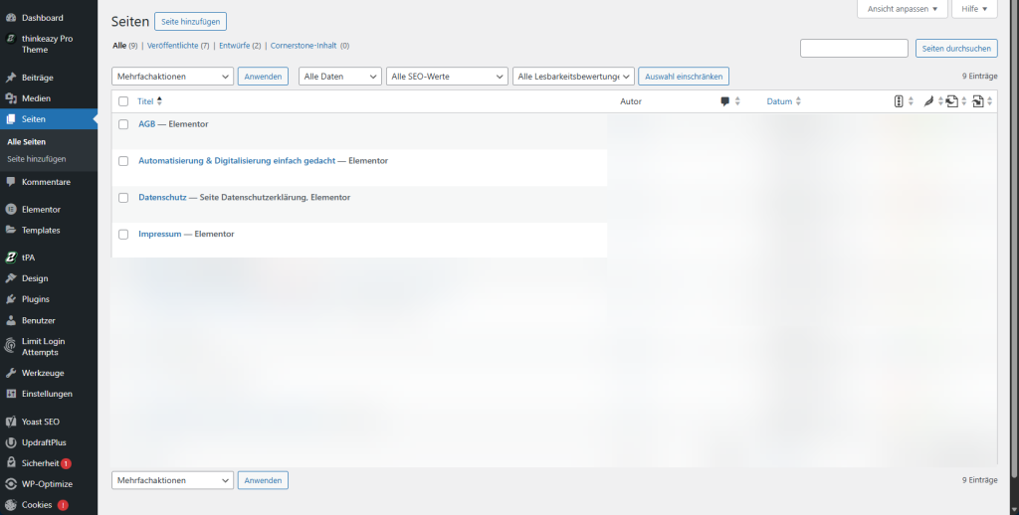This screenshot has width=1019, height=515.
Task: Expand the Alle Daten date filter
Action: tap(340, 77)
